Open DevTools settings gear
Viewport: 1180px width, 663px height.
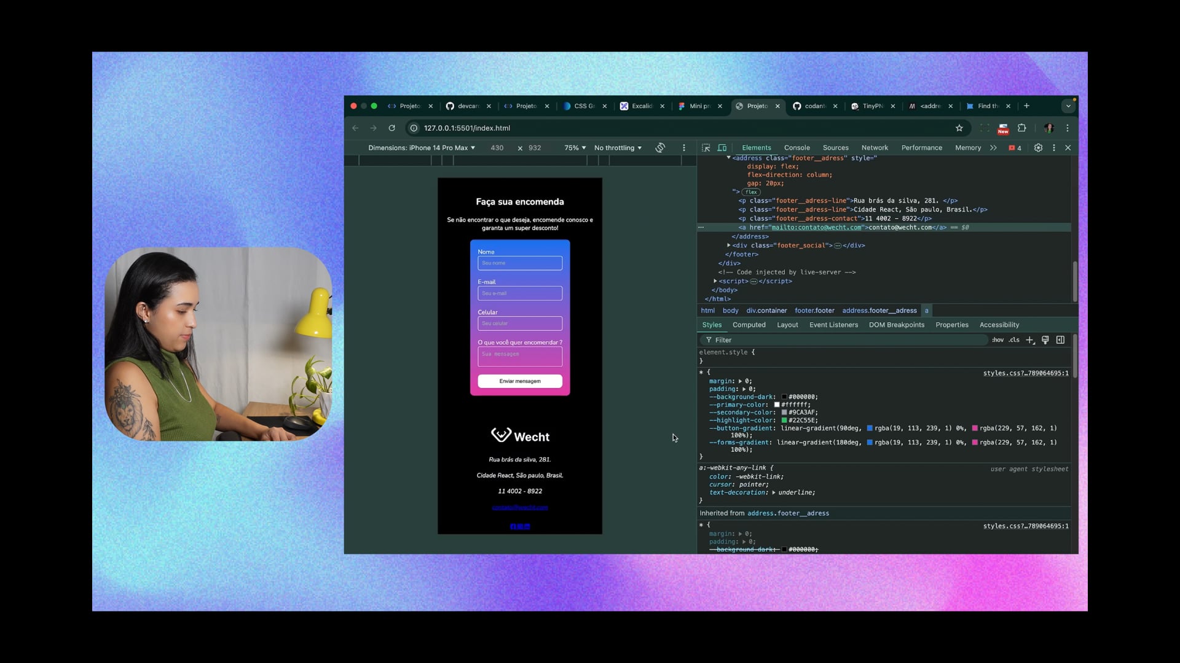tap(1038, 148)
